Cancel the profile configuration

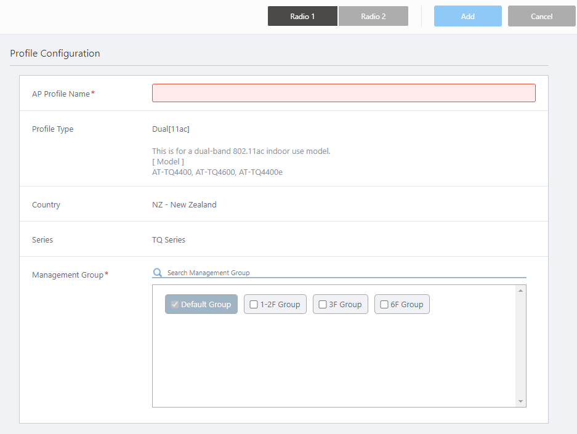541,17
